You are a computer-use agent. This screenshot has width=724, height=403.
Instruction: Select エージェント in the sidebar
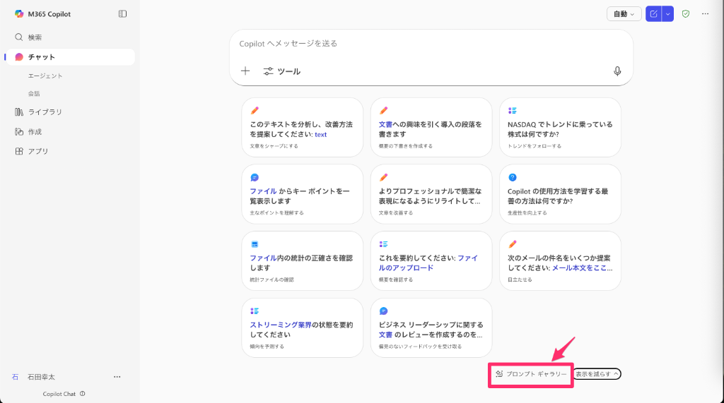point(45,76)
